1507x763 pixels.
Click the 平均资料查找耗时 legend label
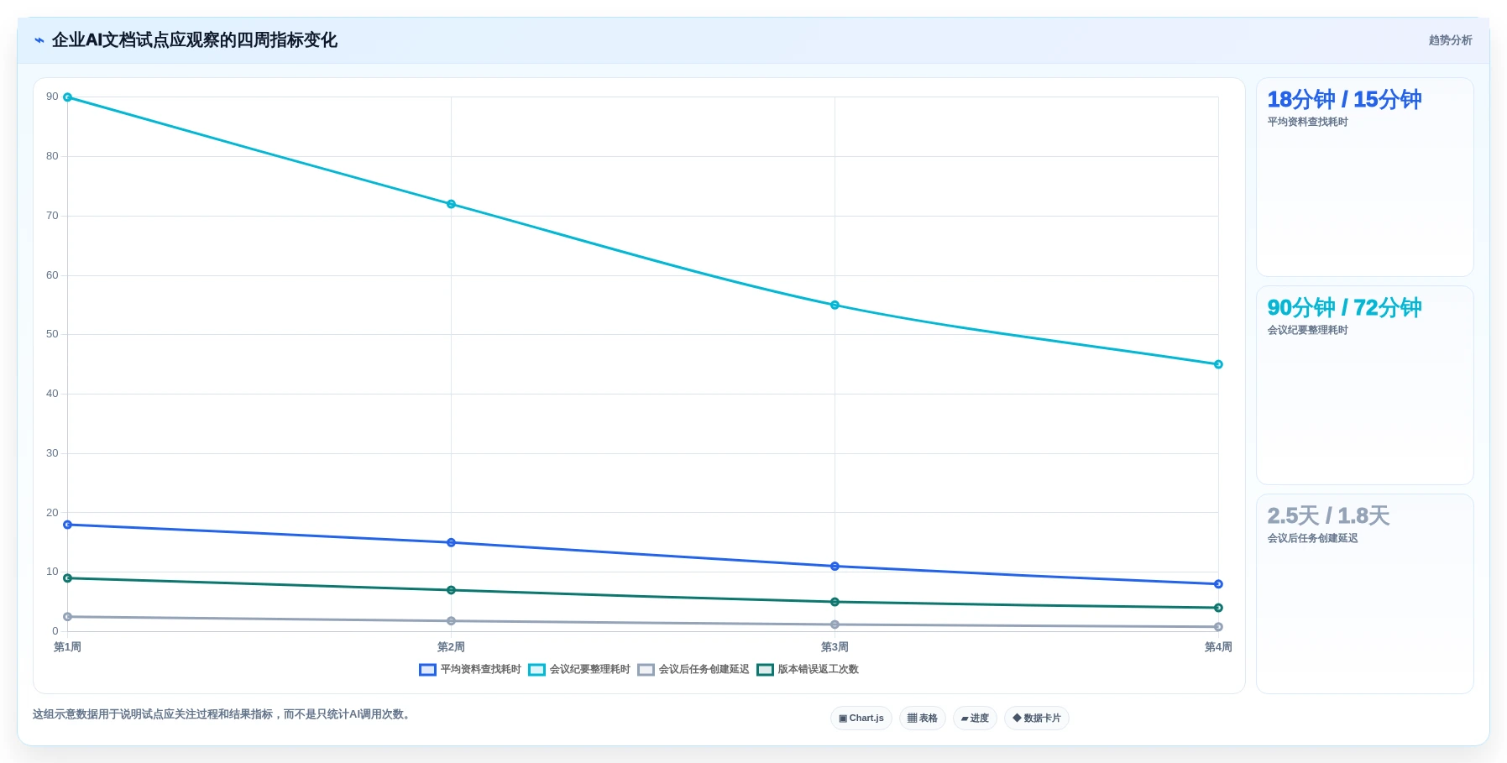point(481,670)
